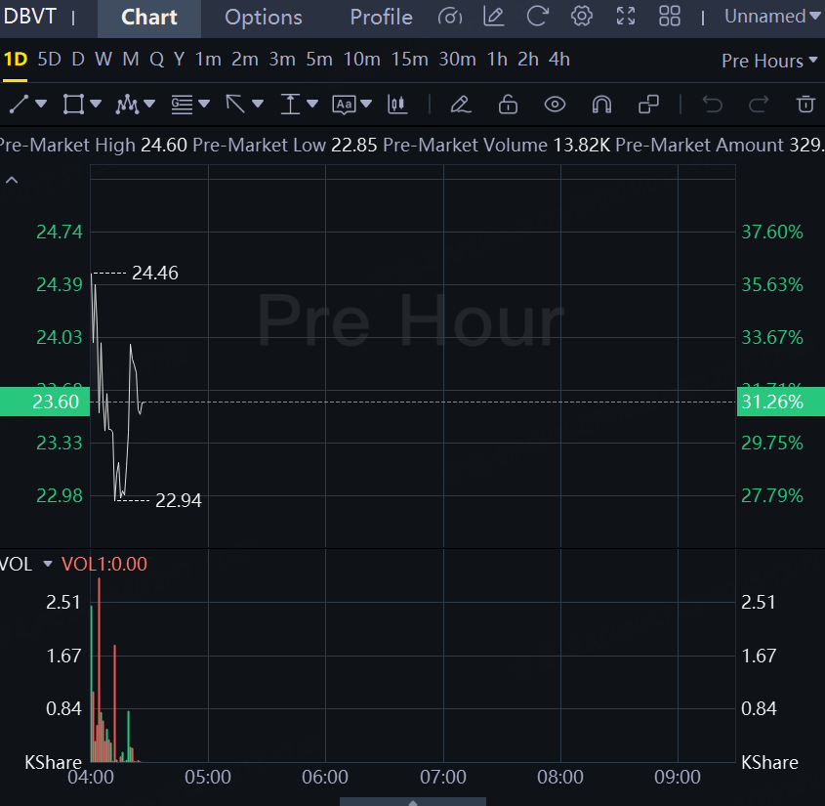Toggle the drawing lock icon
The image size is (825, 806).
[508, 104]
